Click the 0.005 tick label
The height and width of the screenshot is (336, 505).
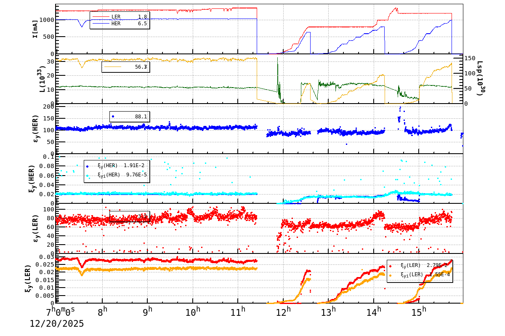45,295
